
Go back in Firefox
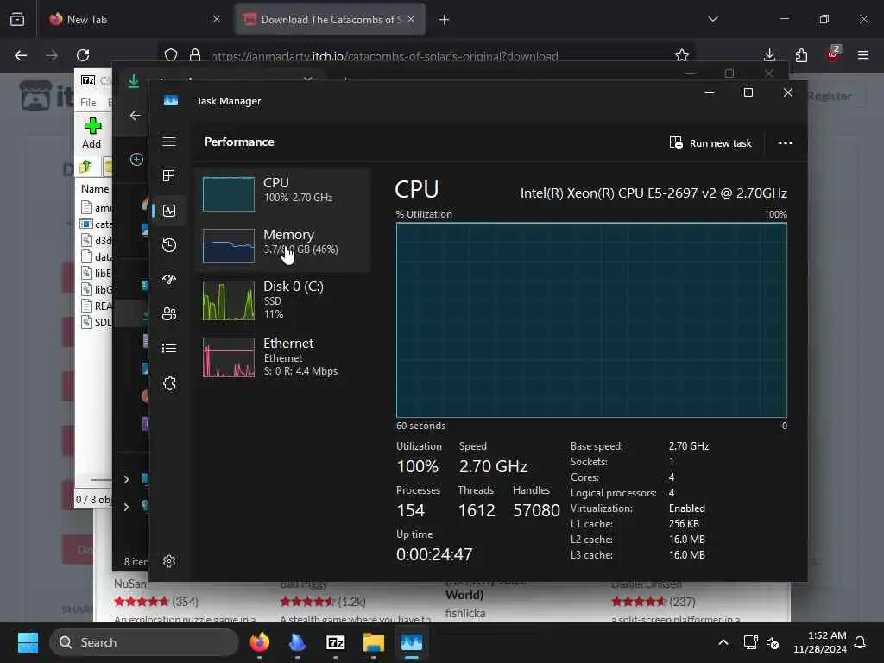21,55
